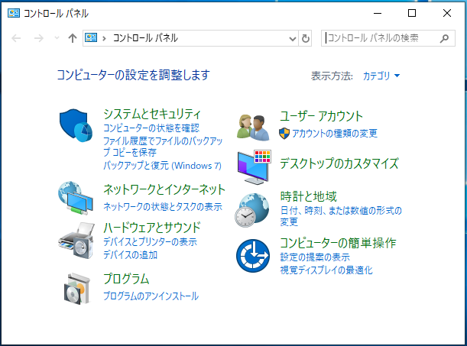Click the ユーザー アカウント people icon
This screenshot has width=467, height=346.
[253, 128]
